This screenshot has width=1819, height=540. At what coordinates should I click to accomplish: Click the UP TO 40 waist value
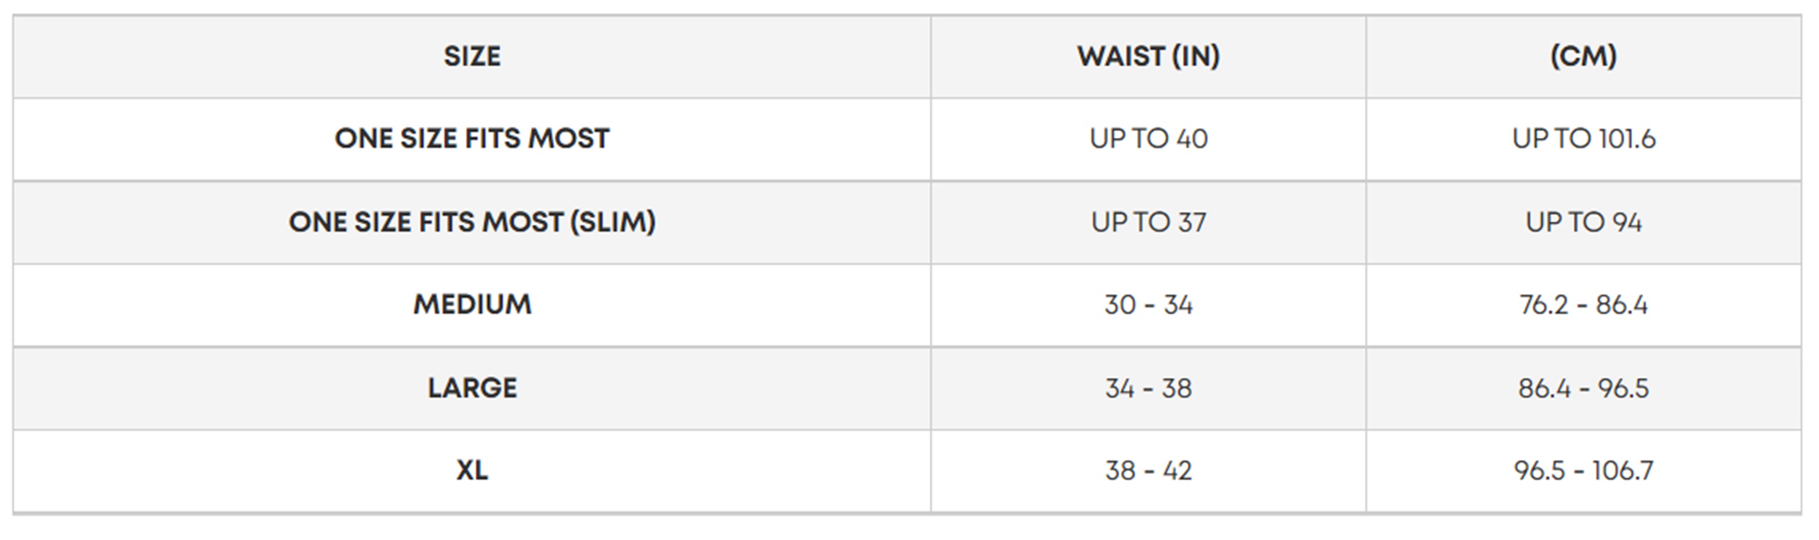(x=1148, y=139)
